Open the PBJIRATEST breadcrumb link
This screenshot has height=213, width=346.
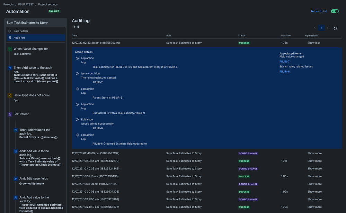[26, 4]
